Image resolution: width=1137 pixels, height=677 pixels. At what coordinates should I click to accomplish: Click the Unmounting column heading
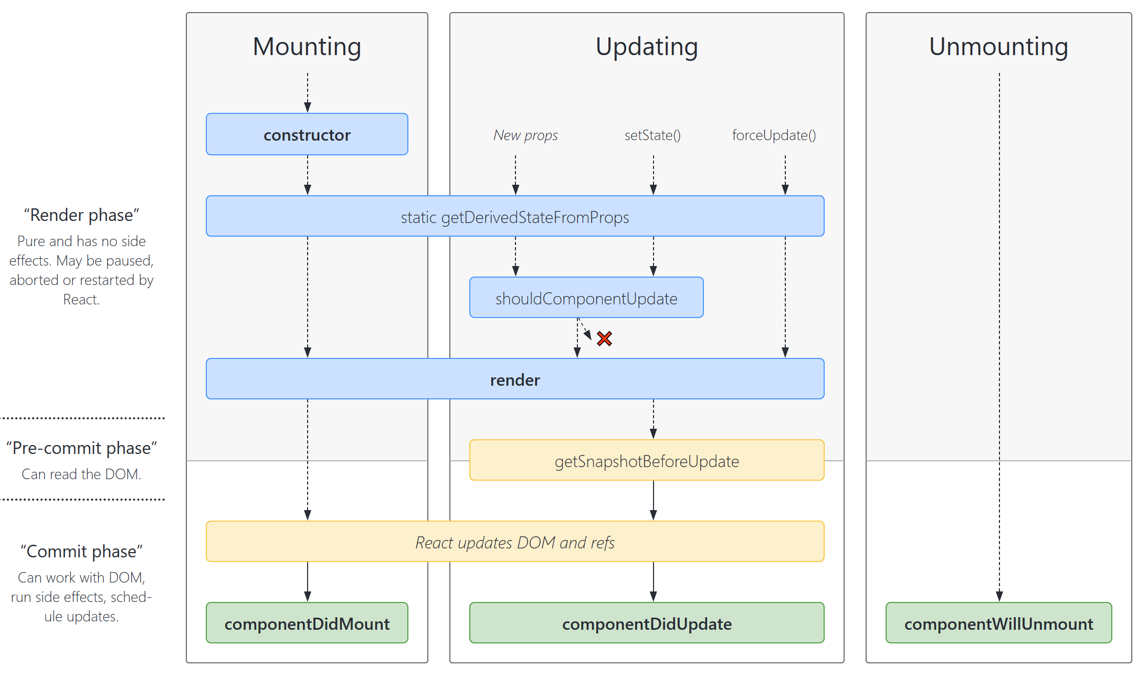998,47
